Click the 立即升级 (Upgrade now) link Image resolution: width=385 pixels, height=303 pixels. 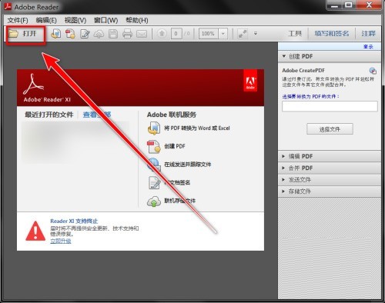pos(61,241)
